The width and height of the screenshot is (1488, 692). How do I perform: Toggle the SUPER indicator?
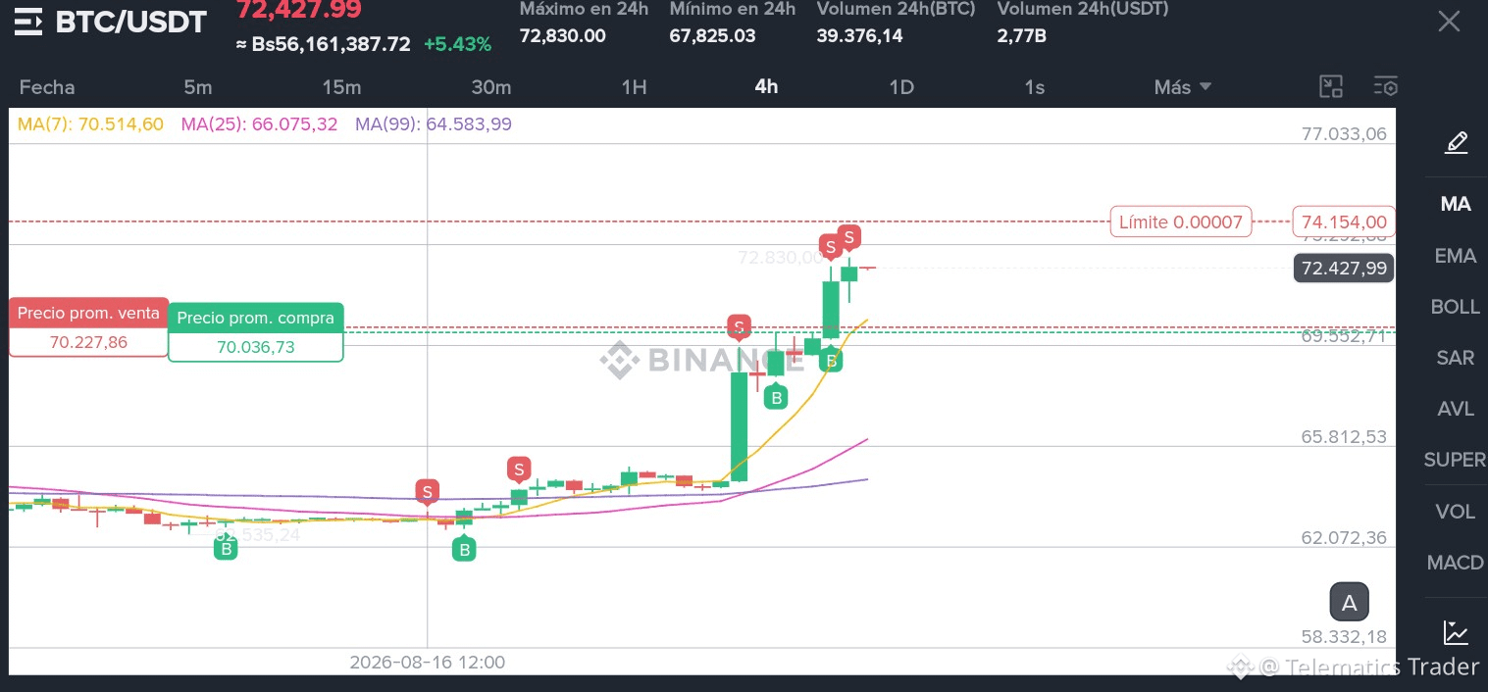point(1456,460)
